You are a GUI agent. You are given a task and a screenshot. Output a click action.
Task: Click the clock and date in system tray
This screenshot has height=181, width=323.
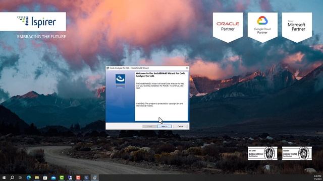click(x=317, y=177)
